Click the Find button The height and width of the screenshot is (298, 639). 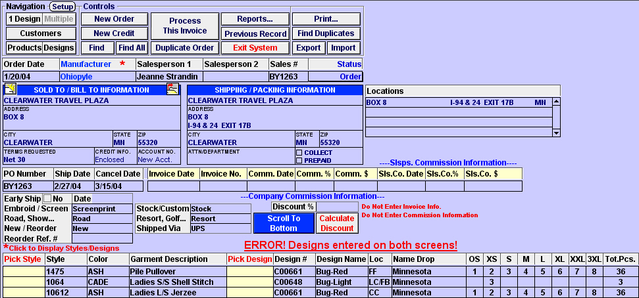[97, 47]
